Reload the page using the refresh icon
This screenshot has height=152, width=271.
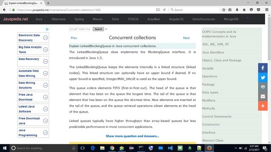[164, 10]
